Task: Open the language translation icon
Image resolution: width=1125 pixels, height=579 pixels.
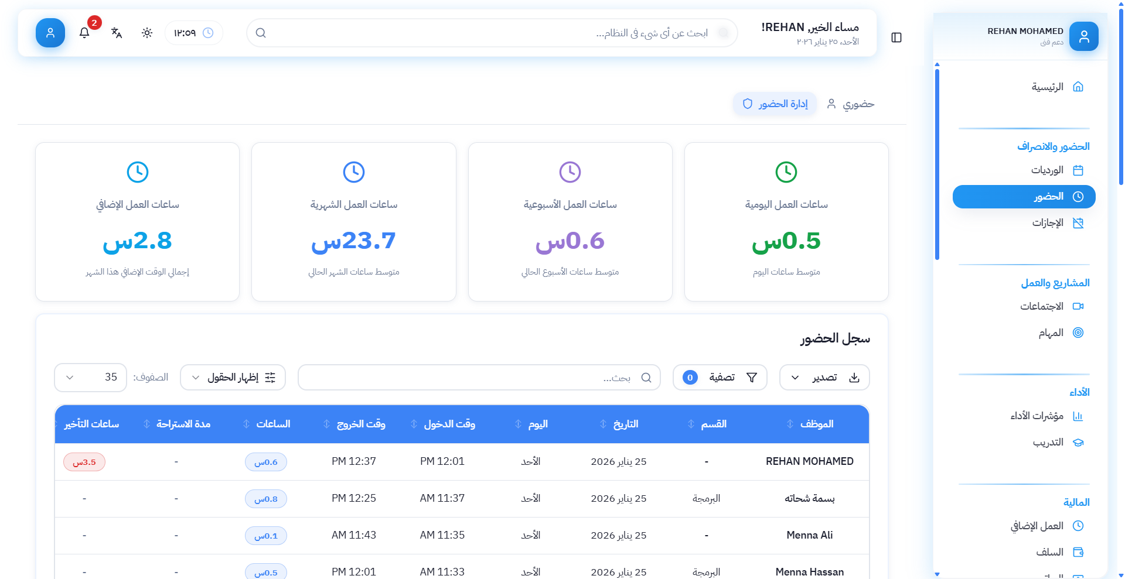Action: coord(117,33)
